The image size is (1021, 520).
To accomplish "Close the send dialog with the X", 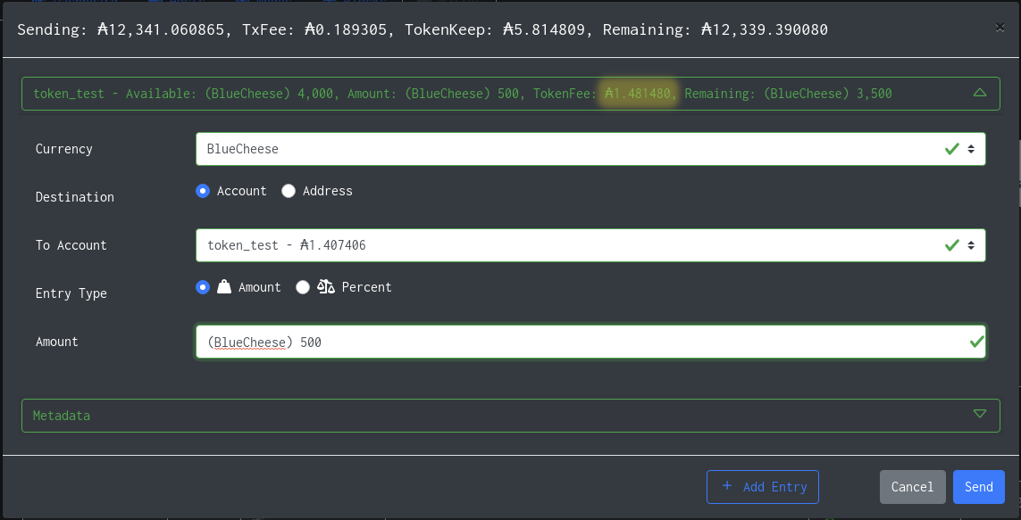I will tap(1000, 27).
